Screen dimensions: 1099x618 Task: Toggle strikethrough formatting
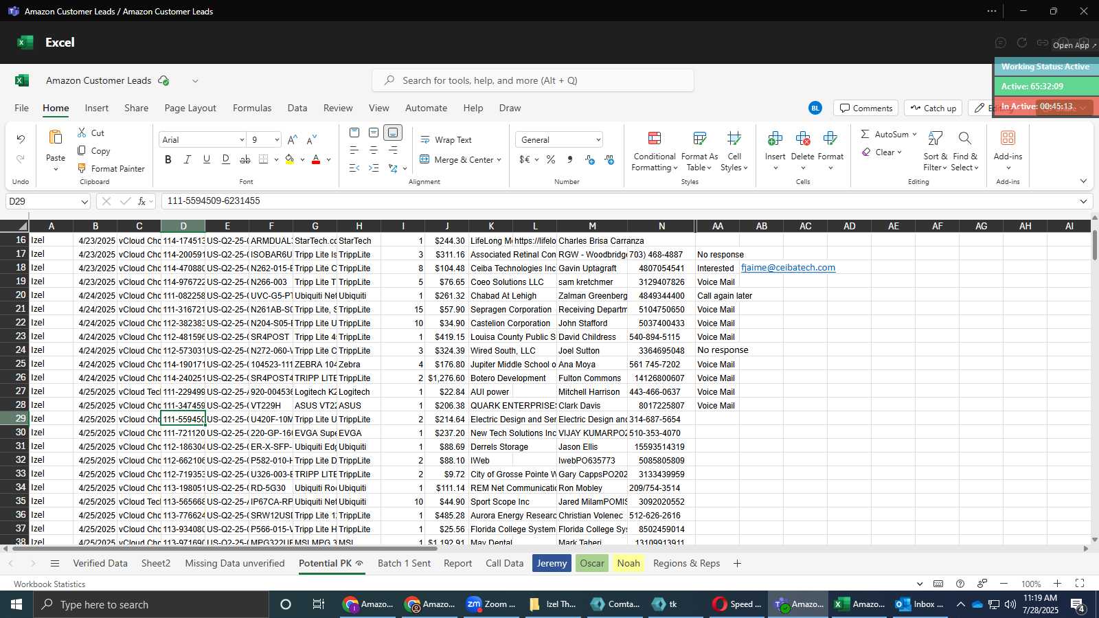pos(245,159)
